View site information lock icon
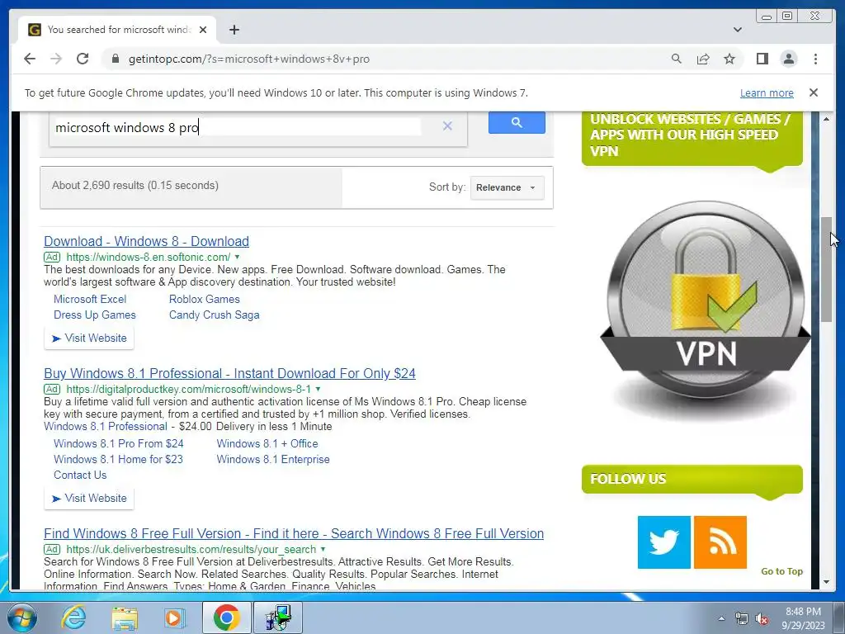Screen dimensions: 845x634 click(x=115, y=59)
